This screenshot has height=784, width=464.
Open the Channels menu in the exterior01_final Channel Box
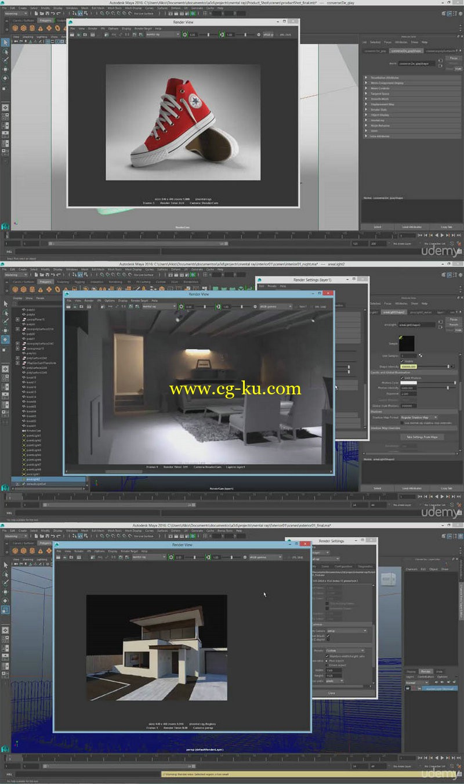point(411,569)
